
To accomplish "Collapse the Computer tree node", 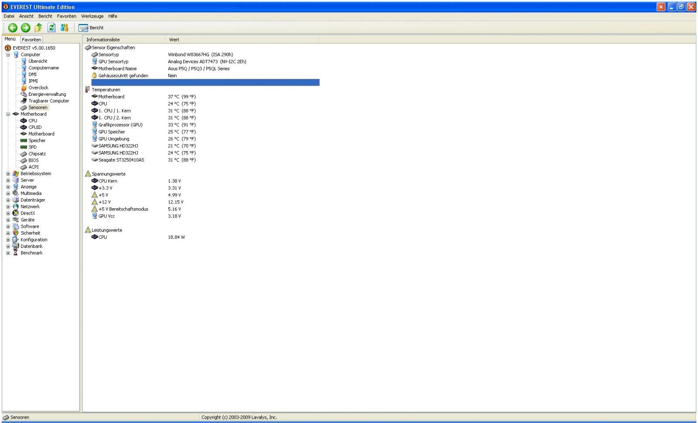I will coord(8,55).
